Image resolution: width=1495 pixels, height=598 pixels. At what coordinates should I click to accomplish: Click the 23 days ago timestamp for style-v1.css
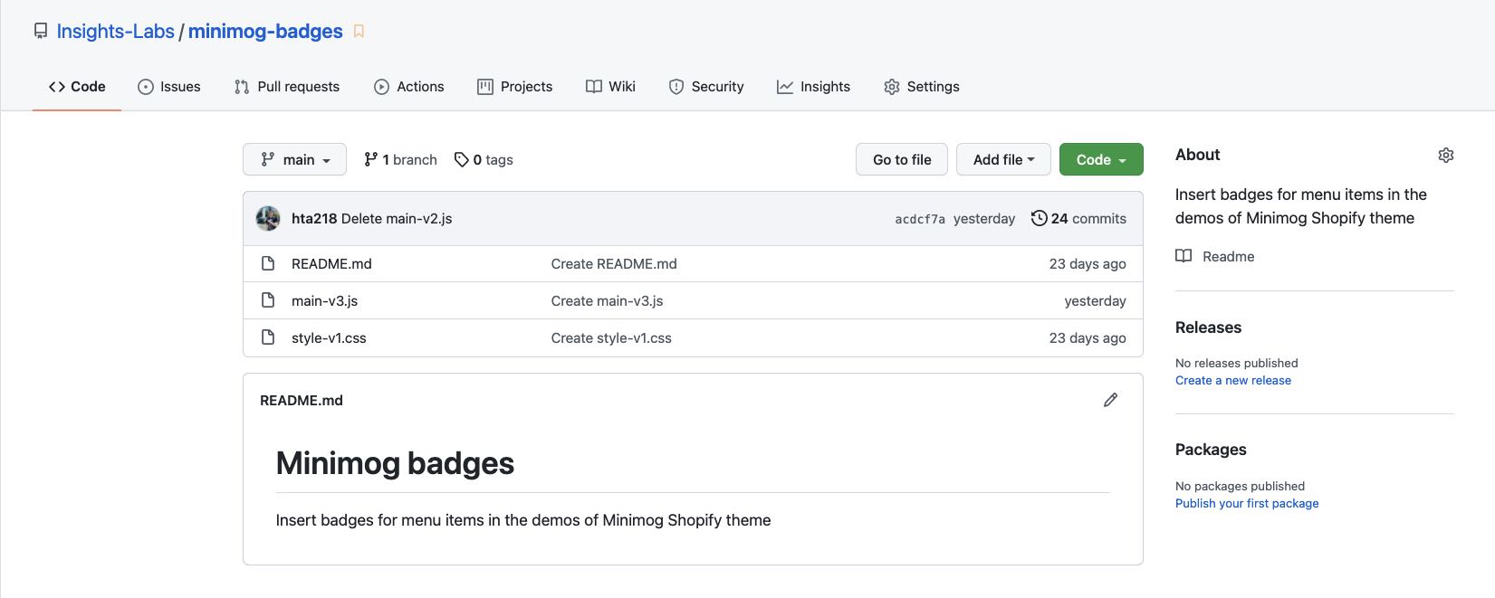1088,338
